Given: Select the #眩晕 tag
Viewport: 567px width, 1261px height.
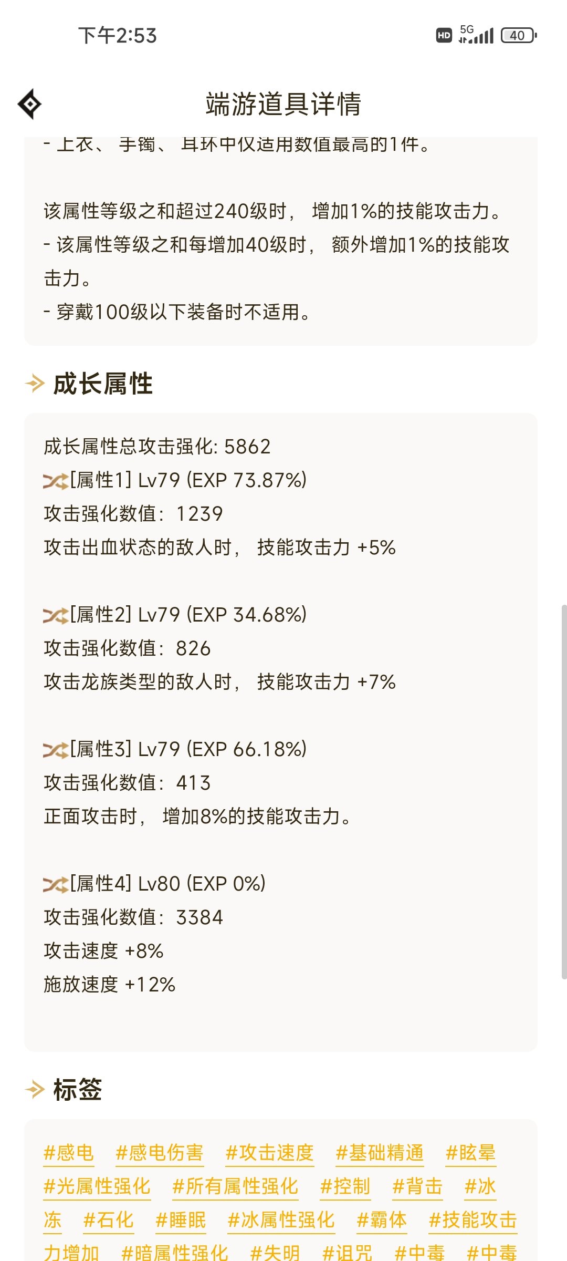Looking at the screenshot, I should [471, 1153].
